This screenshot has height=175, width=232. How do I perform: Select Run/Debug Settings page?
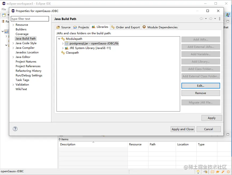tap(29, 75)
